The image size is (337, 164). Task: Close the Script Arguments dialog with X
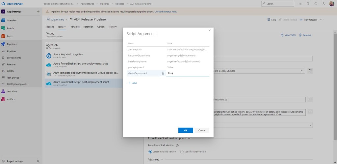click(x=209, y=30)
